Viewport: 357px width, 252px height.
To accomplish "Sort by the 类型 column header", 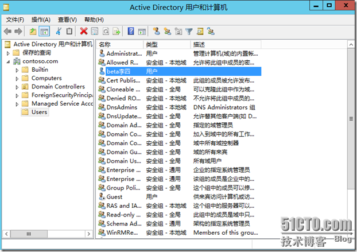I will coord(167,44).
